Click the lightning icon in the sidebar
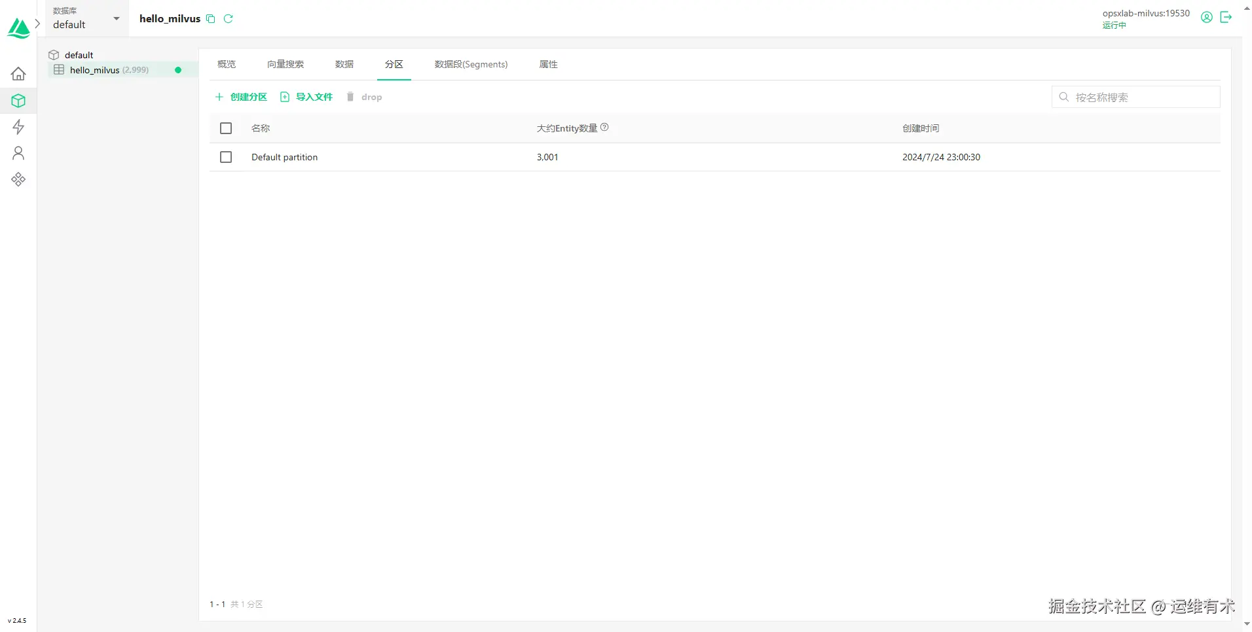Viewport: 1252px width, 632px height. pyautogui.click(x=18, y=127)
